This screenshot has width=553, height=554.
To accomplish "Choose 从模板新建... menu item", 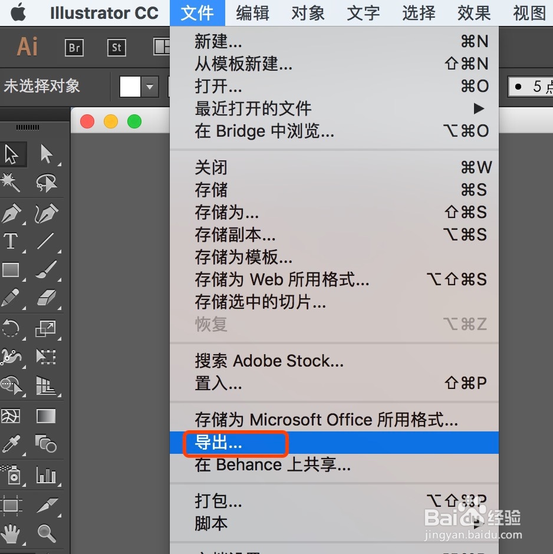I will [x=334, y=64].
